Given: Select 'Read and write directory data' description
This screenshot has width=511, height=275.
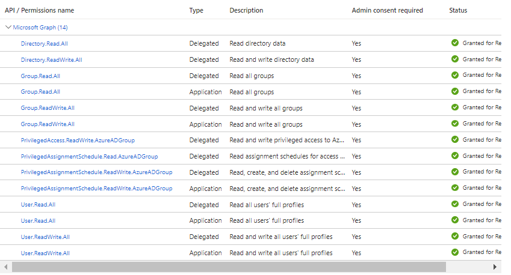Looking at the screenshot, I should [x=272, y=60].
